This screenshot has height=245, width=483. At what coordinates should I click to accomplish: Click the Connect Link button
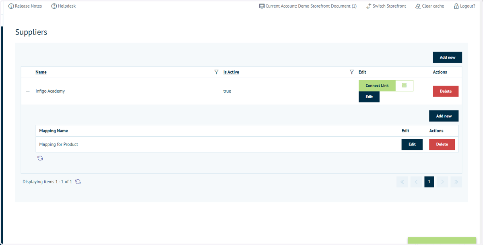[x=377, y=86]
